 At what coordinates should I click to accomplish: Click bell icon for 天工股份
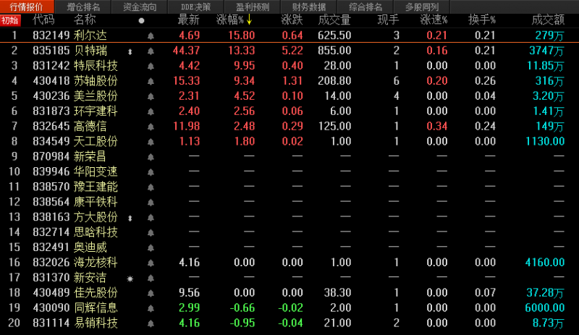pyautogui.click(x=151, y=143)
